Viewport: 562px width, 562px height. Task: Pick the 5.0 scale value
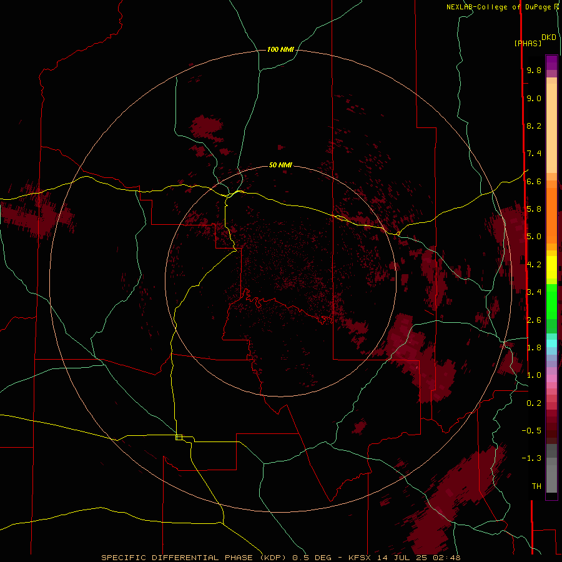[534, 237]
